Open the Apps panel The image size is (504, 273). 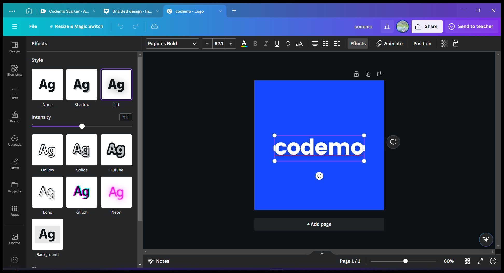pos(15,211)
